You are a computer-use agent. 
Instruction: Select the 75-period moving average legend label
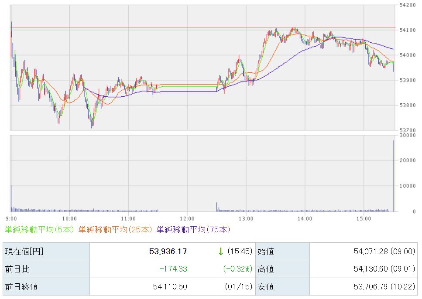[193, 229]
